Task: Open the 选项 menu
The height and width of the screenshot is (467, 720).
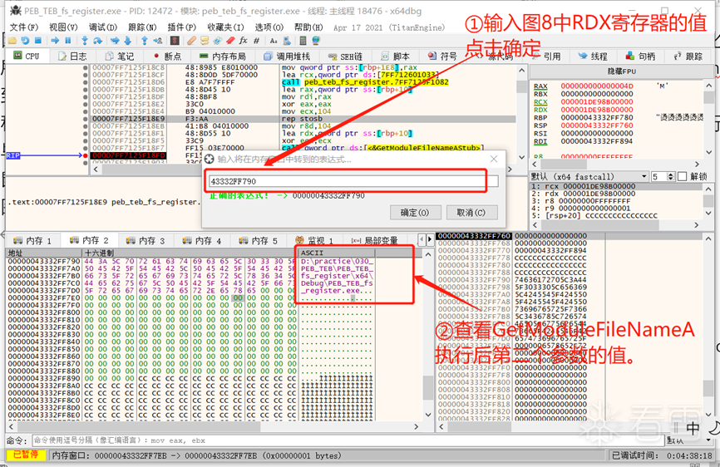Action: point(269,27)
